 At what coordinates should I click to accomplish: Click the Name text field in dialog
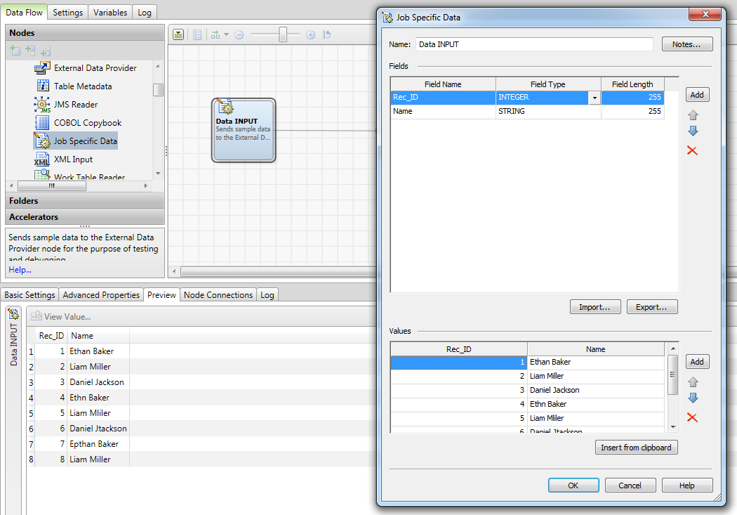(534, 44)
